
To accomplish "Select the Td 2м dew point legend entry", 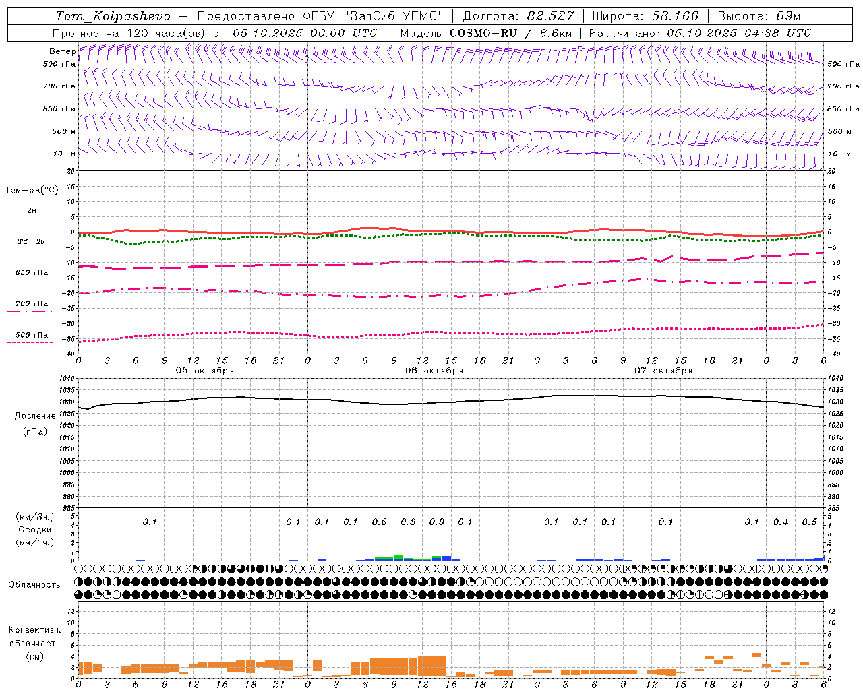I will (31, 244).
